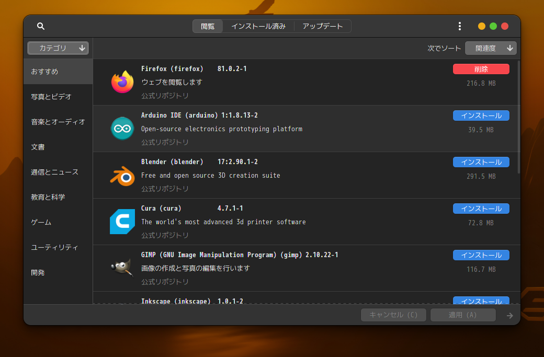Click the green maximize window button

(x=493, y=26)
